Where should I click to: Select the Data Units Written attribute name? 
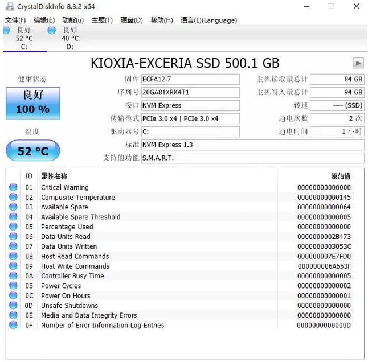pyautogui.click(x=69, y=246)
